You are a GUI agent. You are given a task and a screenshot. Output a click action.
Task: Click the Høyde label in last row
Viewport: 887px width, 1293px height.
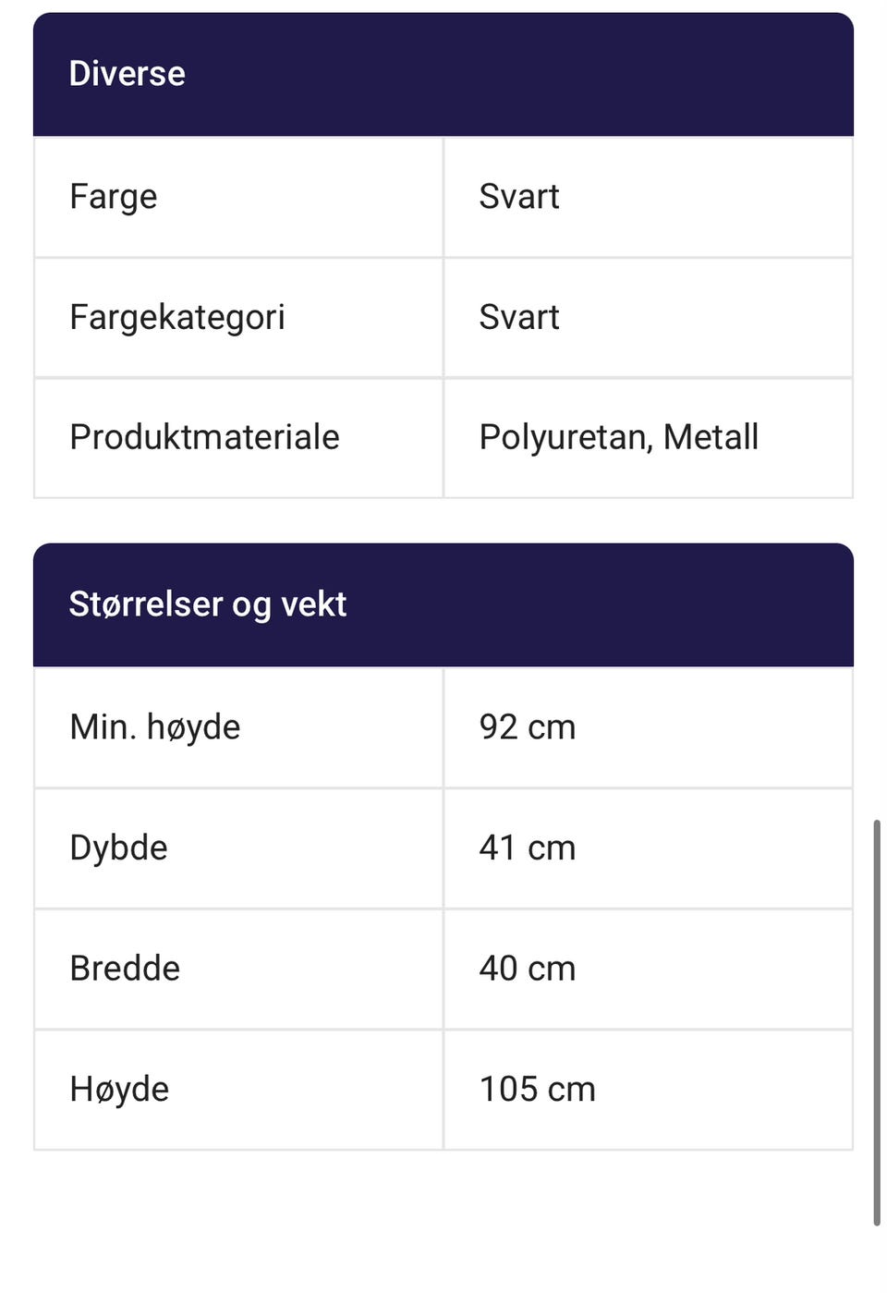tap(119, 1089)
